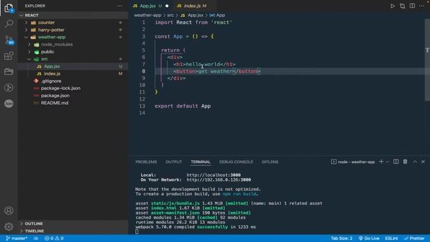This screenshot has height=242, width=430.
Task: Open Explorer more actions ellipsis
Action: pos(120,6)
